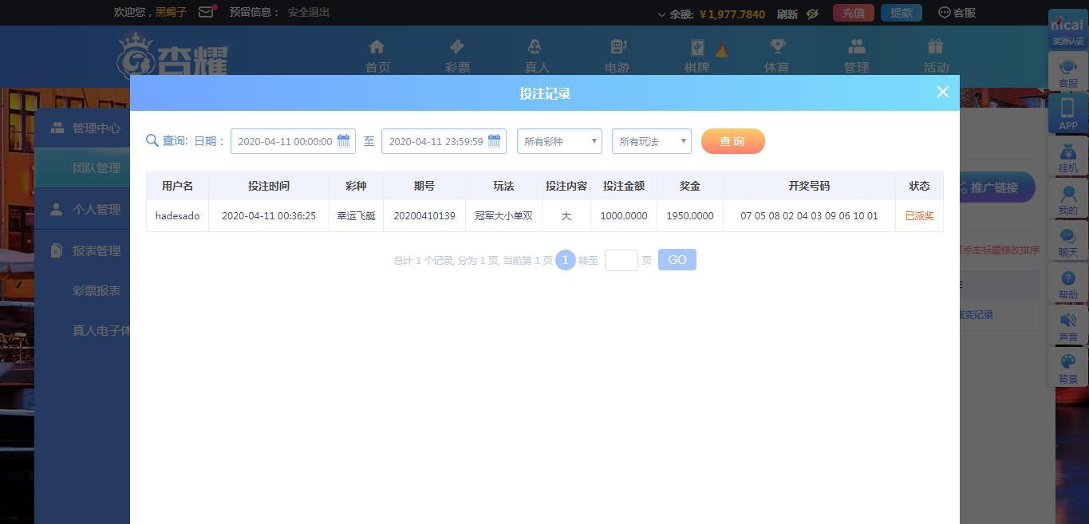
Task: Open the mail envelope icon in header
Action: point(207,12)
